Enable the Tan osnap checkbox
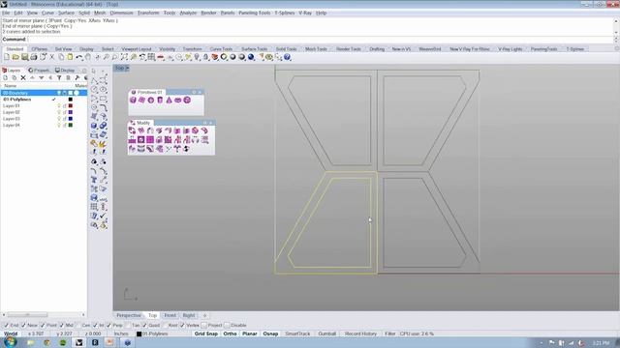The width and height of the screenshot is (620, 348). (x=127, y=326)
